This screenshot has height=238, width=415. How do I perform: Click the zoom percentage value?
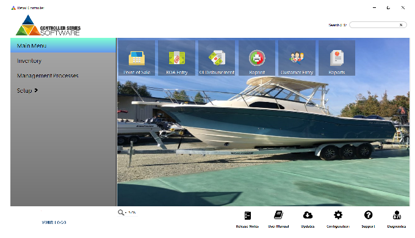[x=132, y=212]
